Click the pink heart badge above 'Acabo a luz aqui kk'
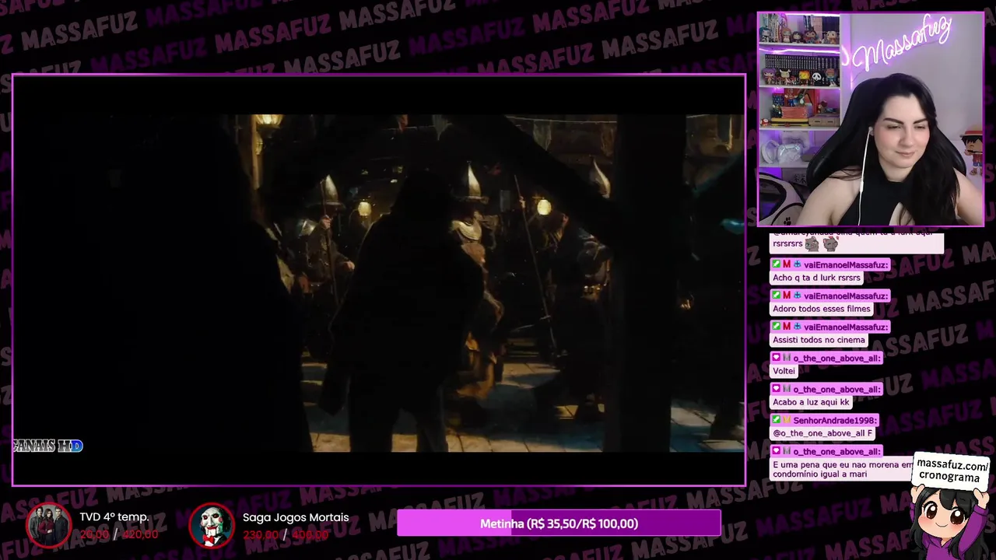The height and width of the screenshot is (560, 996). click(x=777, y=389)
